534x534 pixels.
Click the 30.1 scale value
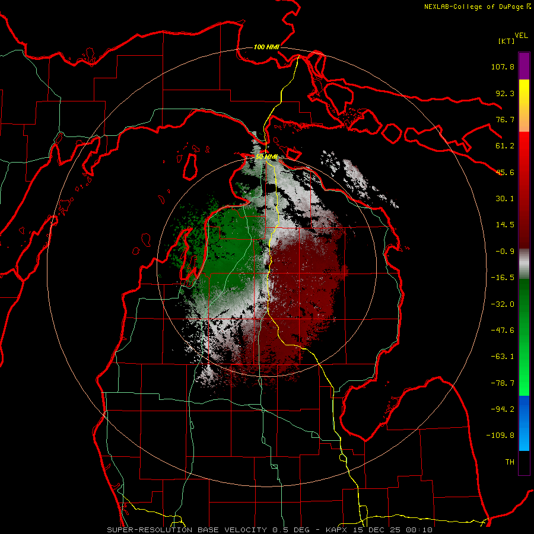click(x=505, y=199)
